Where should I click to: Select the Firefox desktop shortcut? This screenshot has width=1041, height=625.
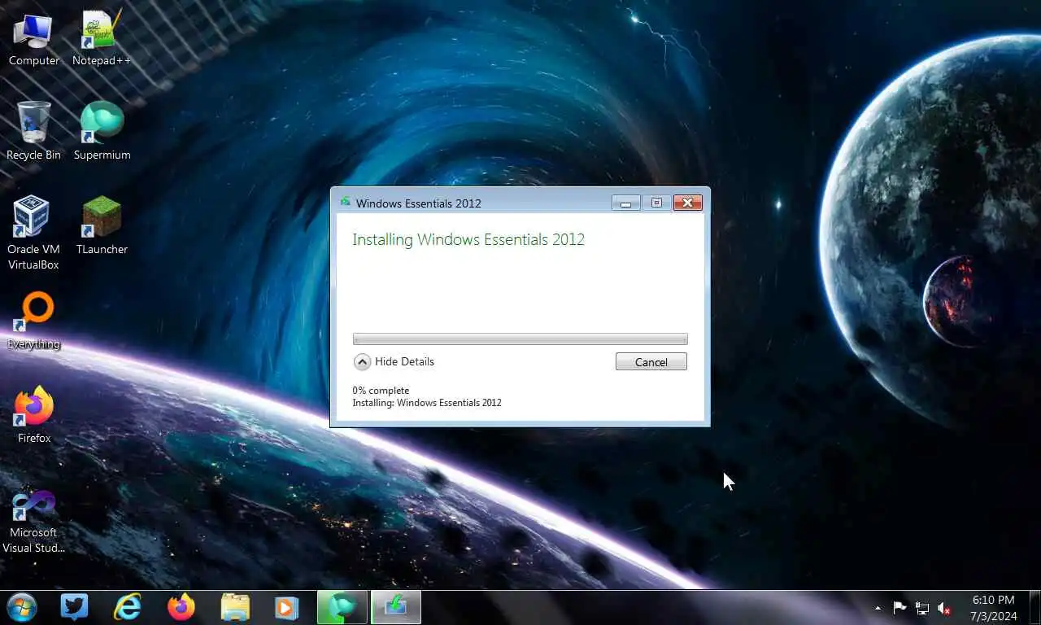click(x=33, y=415)
